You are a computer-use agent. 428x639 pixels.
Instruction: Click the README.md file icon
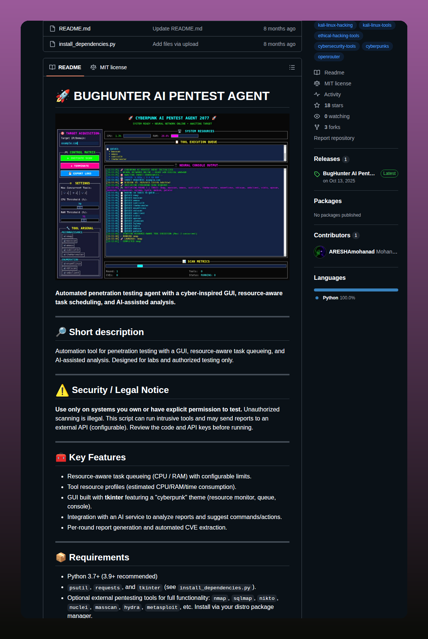click(x=52, y=29)
